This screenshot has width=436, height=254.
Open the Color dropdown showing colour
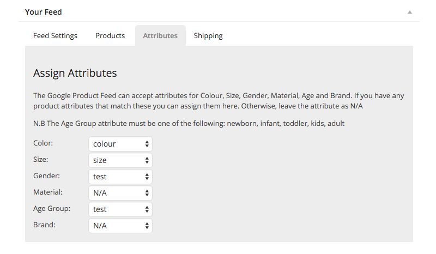pos(120,144)
